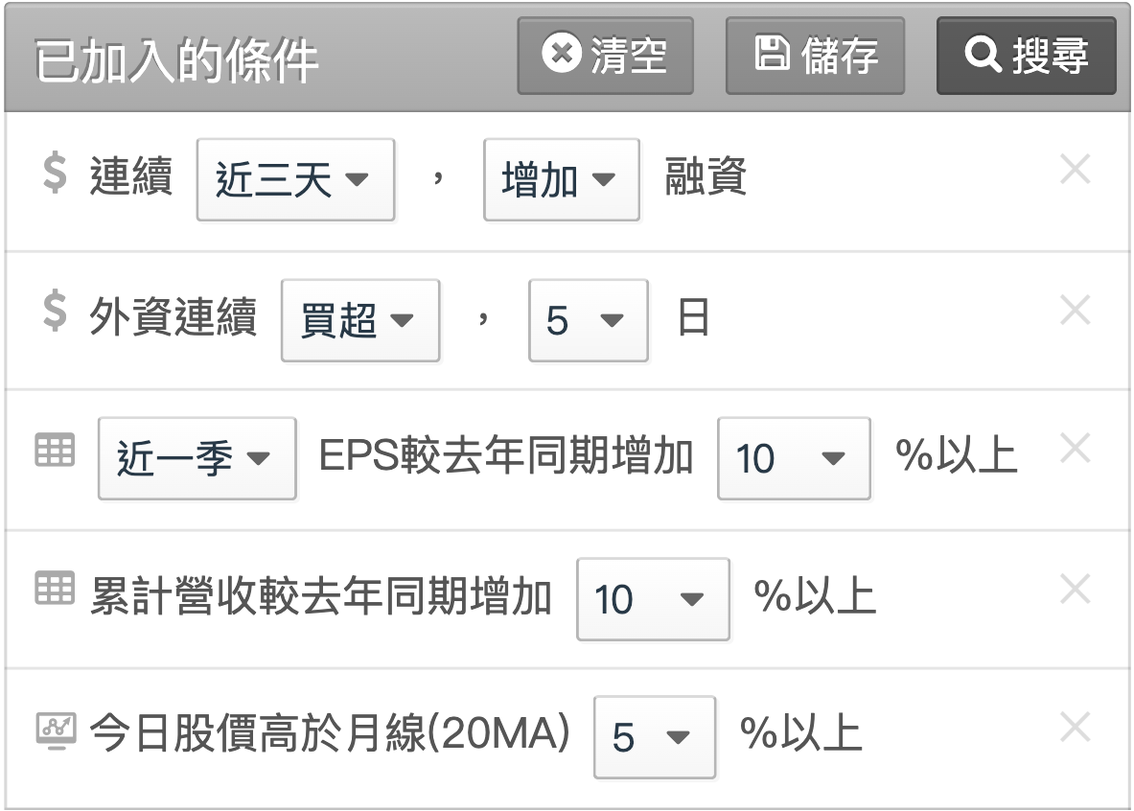Remove the 連續融資 condition with its X
1134x811 pixels.
click(x=1075, y=170)
